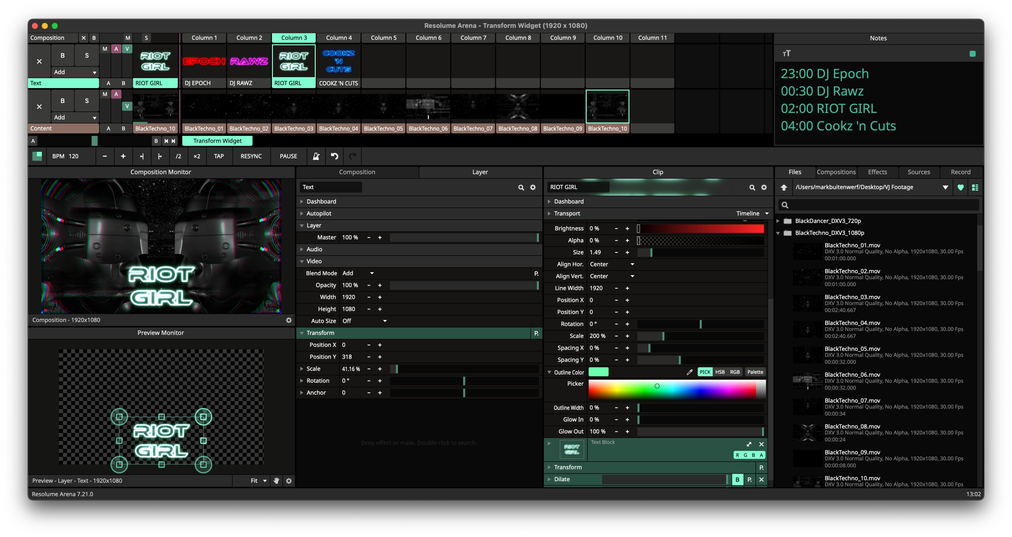Viewport: 1012px width, 537px height.
Task: Eject Content layer clips with X button
Action: 39,106
